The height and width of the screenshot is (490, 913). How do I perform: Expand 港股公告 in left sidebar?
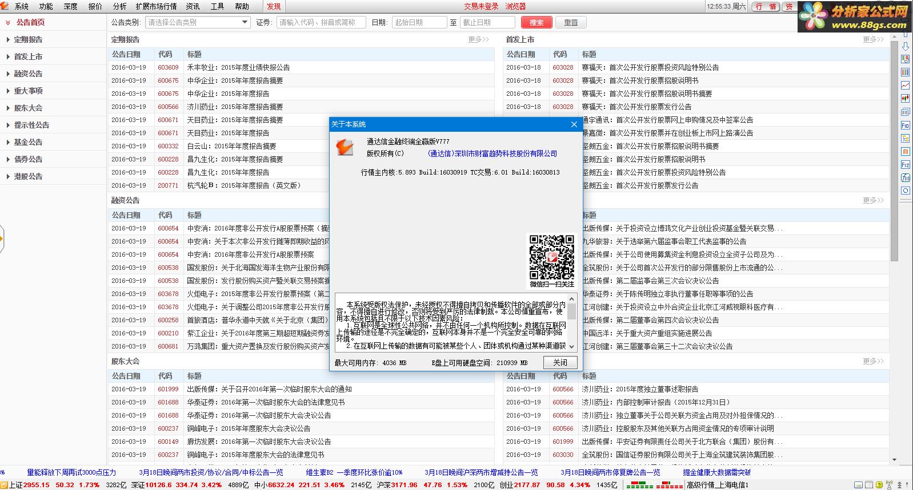pyautogui.click(x=28, y=176)
